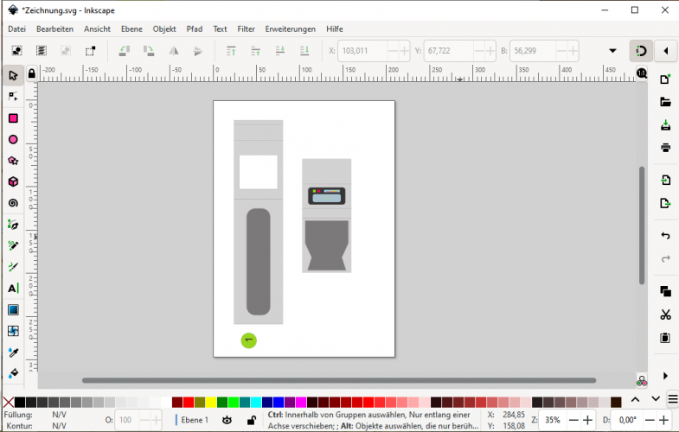
Task: Click the export icon
Action: click(665, 203)
